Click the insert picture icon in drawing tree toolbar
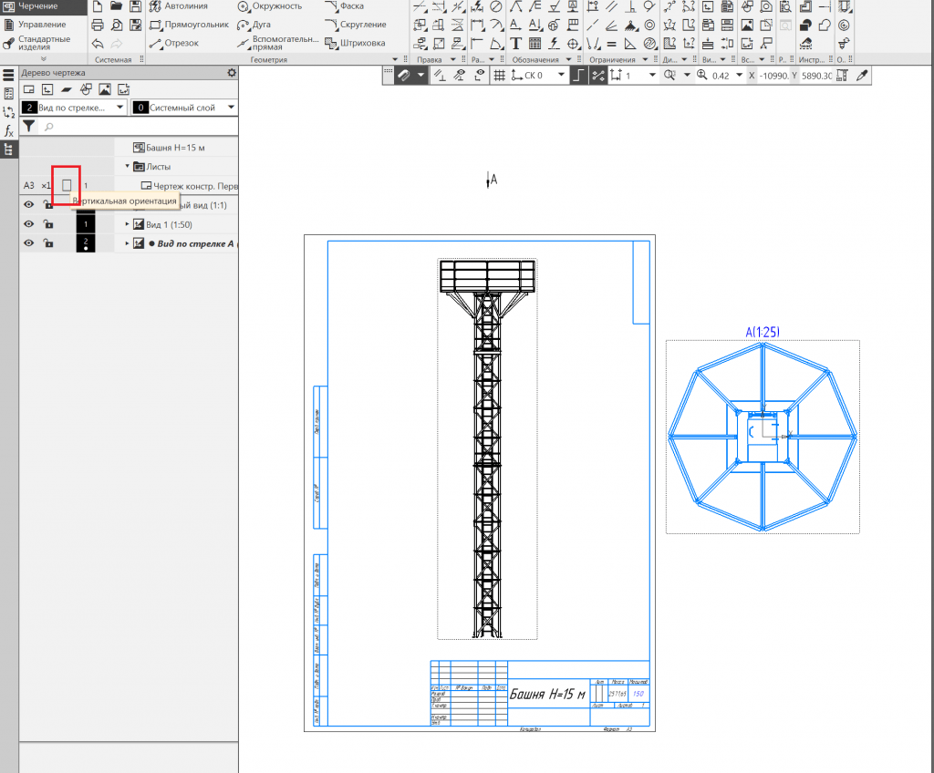The image size is (934, 773). [105, 89]
